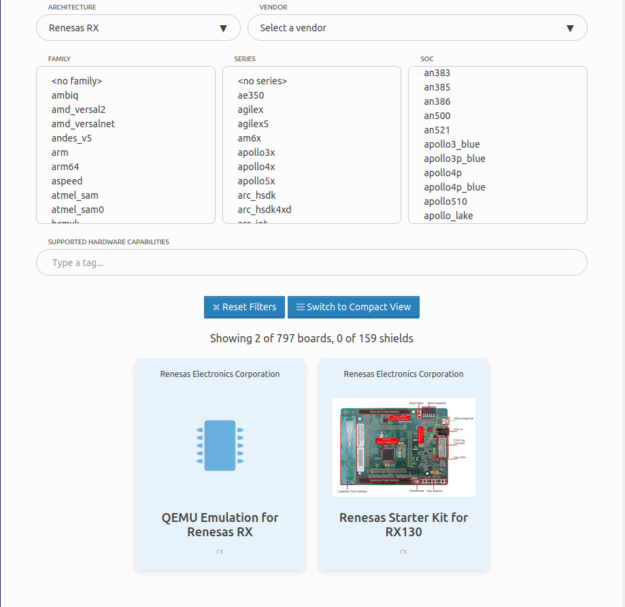The image size is (625, 607).
Task: Select andes_v5 in Family list
Action: (x=71, y=138)
